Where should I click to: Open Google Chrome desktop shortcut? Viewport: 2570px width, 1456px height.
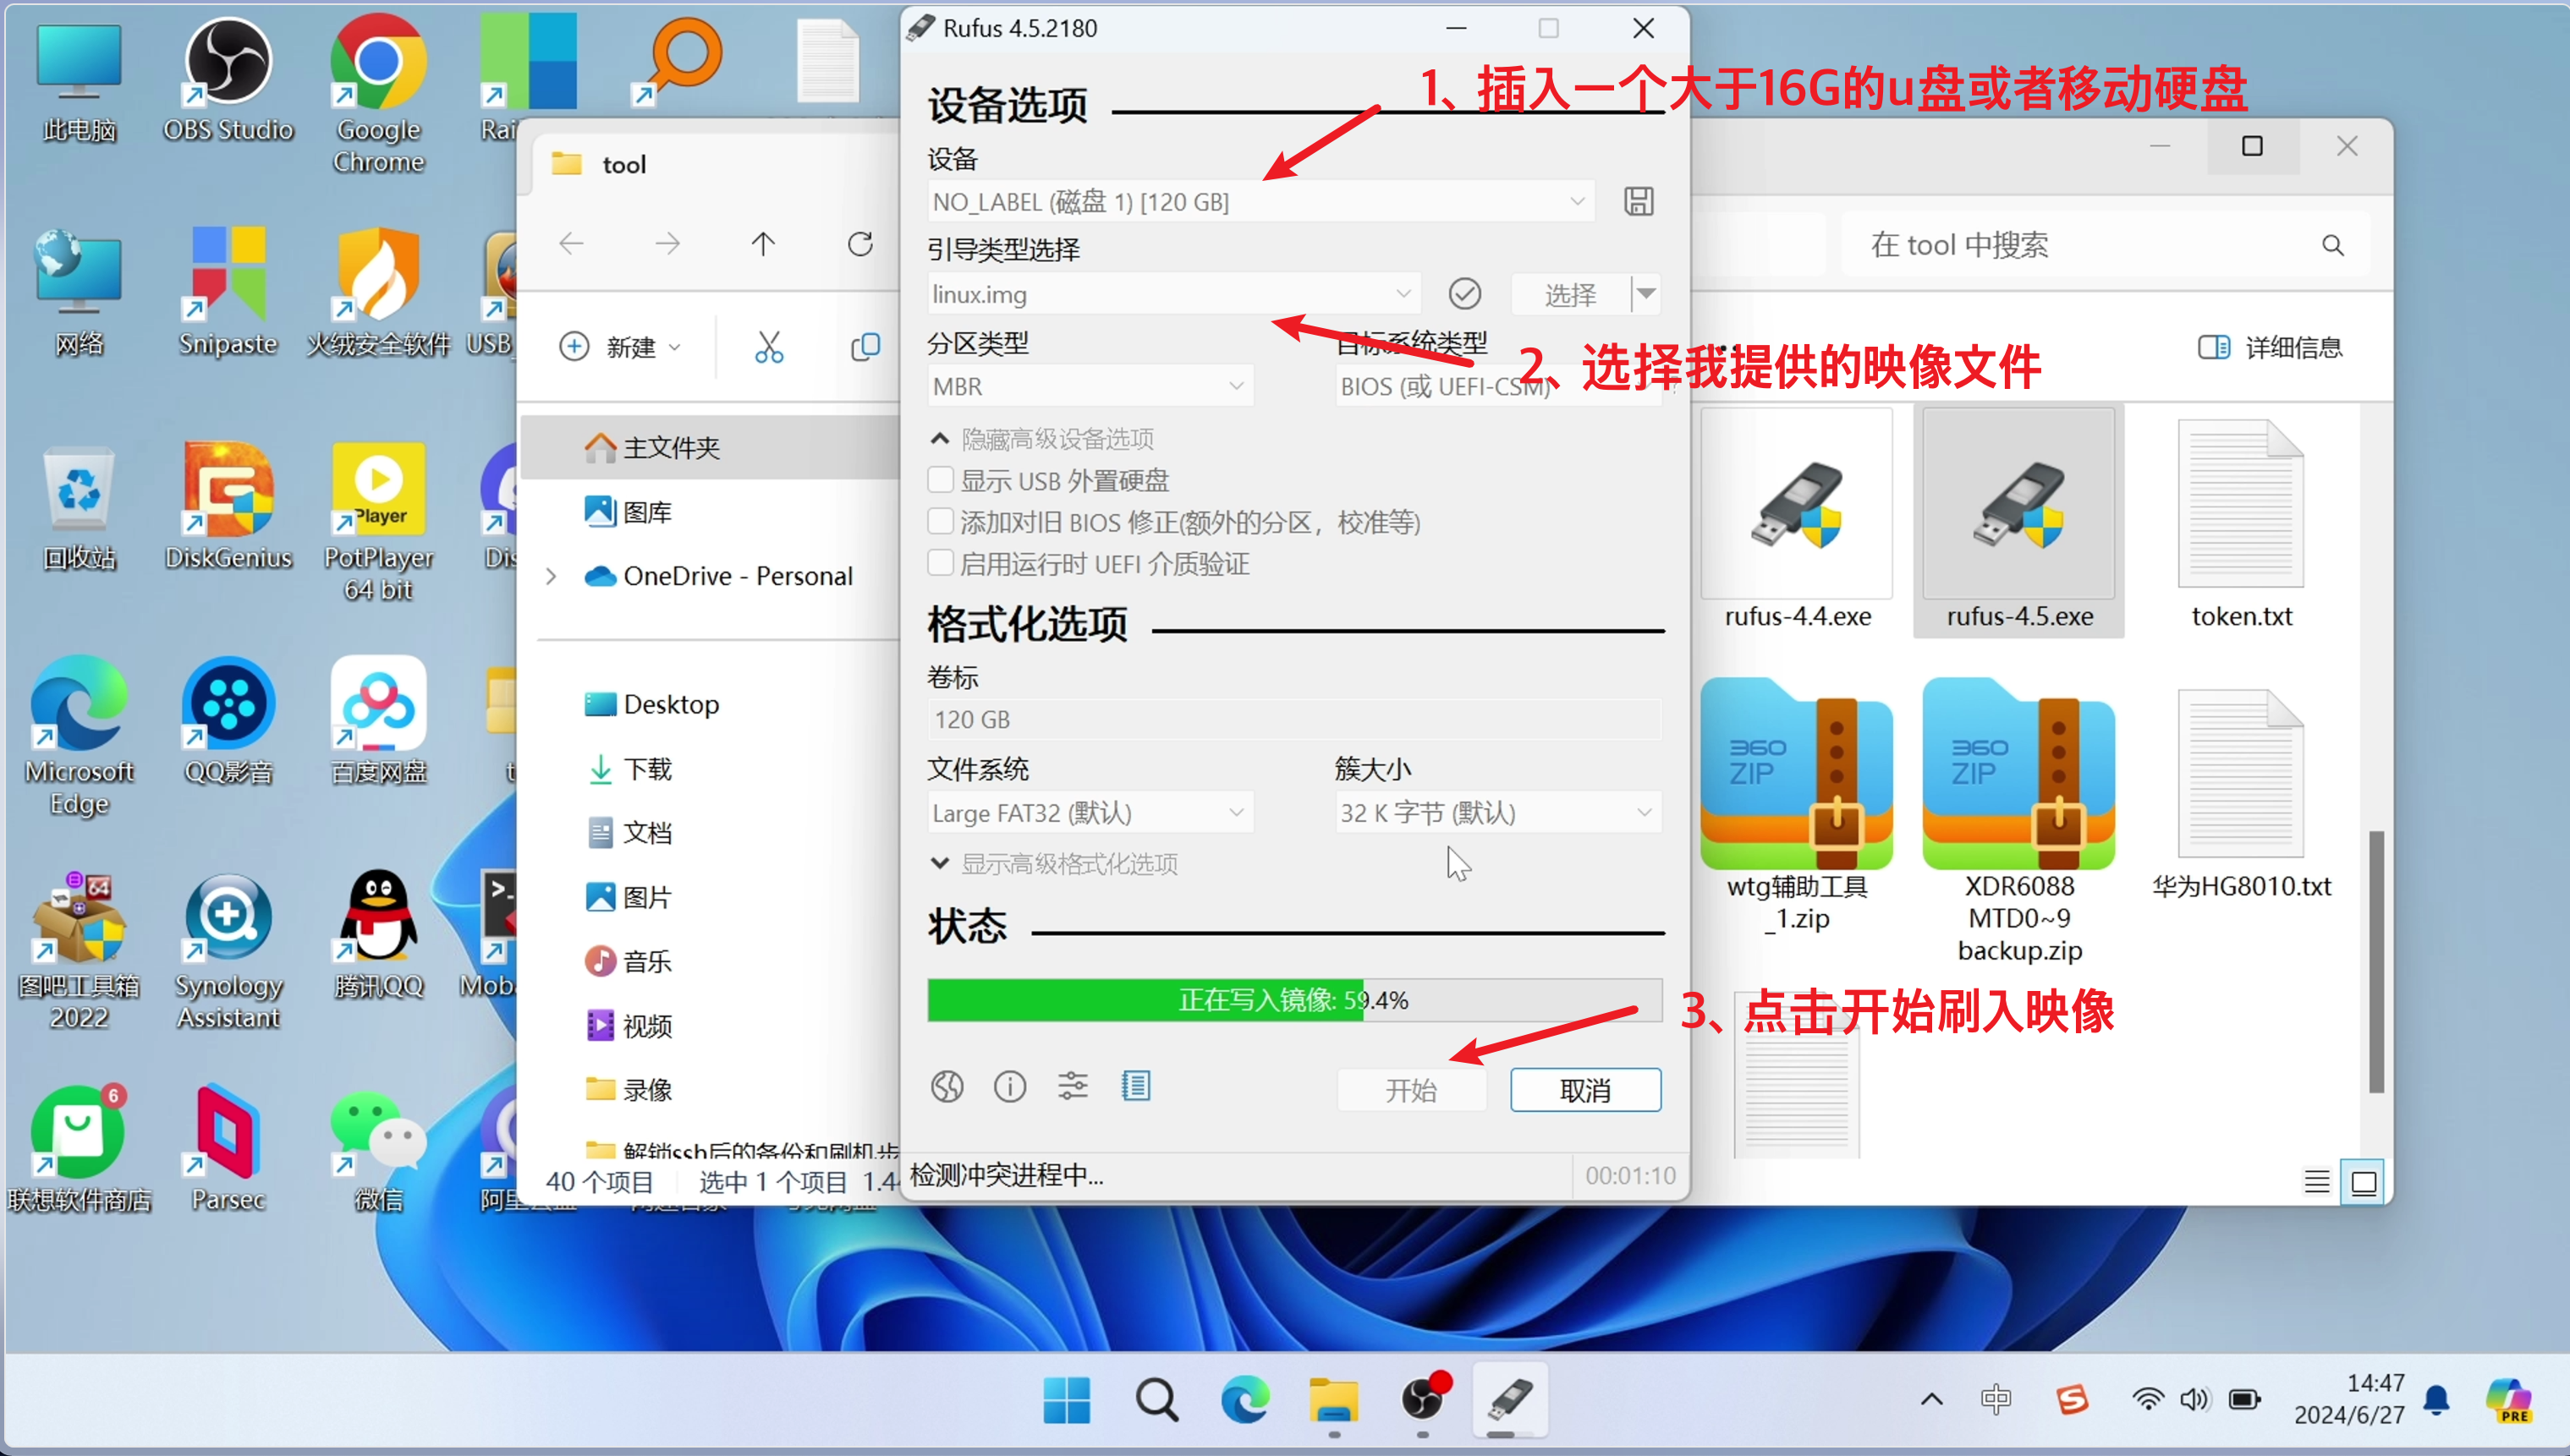pos(378,95)
